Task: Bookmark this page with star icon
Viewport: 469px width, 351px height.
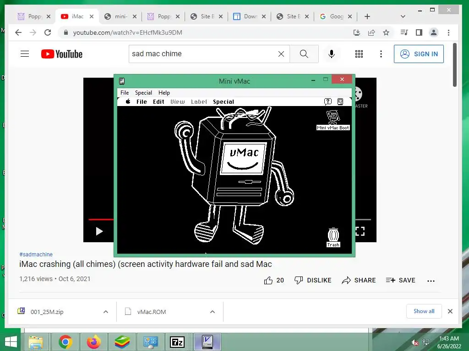Action: coord(386,32)
